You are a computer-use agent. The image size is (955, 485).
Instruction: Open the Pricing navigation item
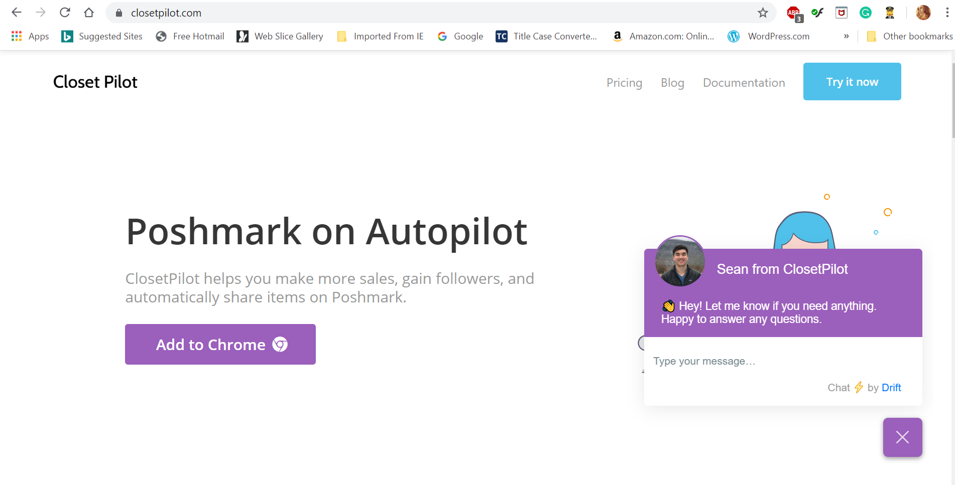[624, 83]
